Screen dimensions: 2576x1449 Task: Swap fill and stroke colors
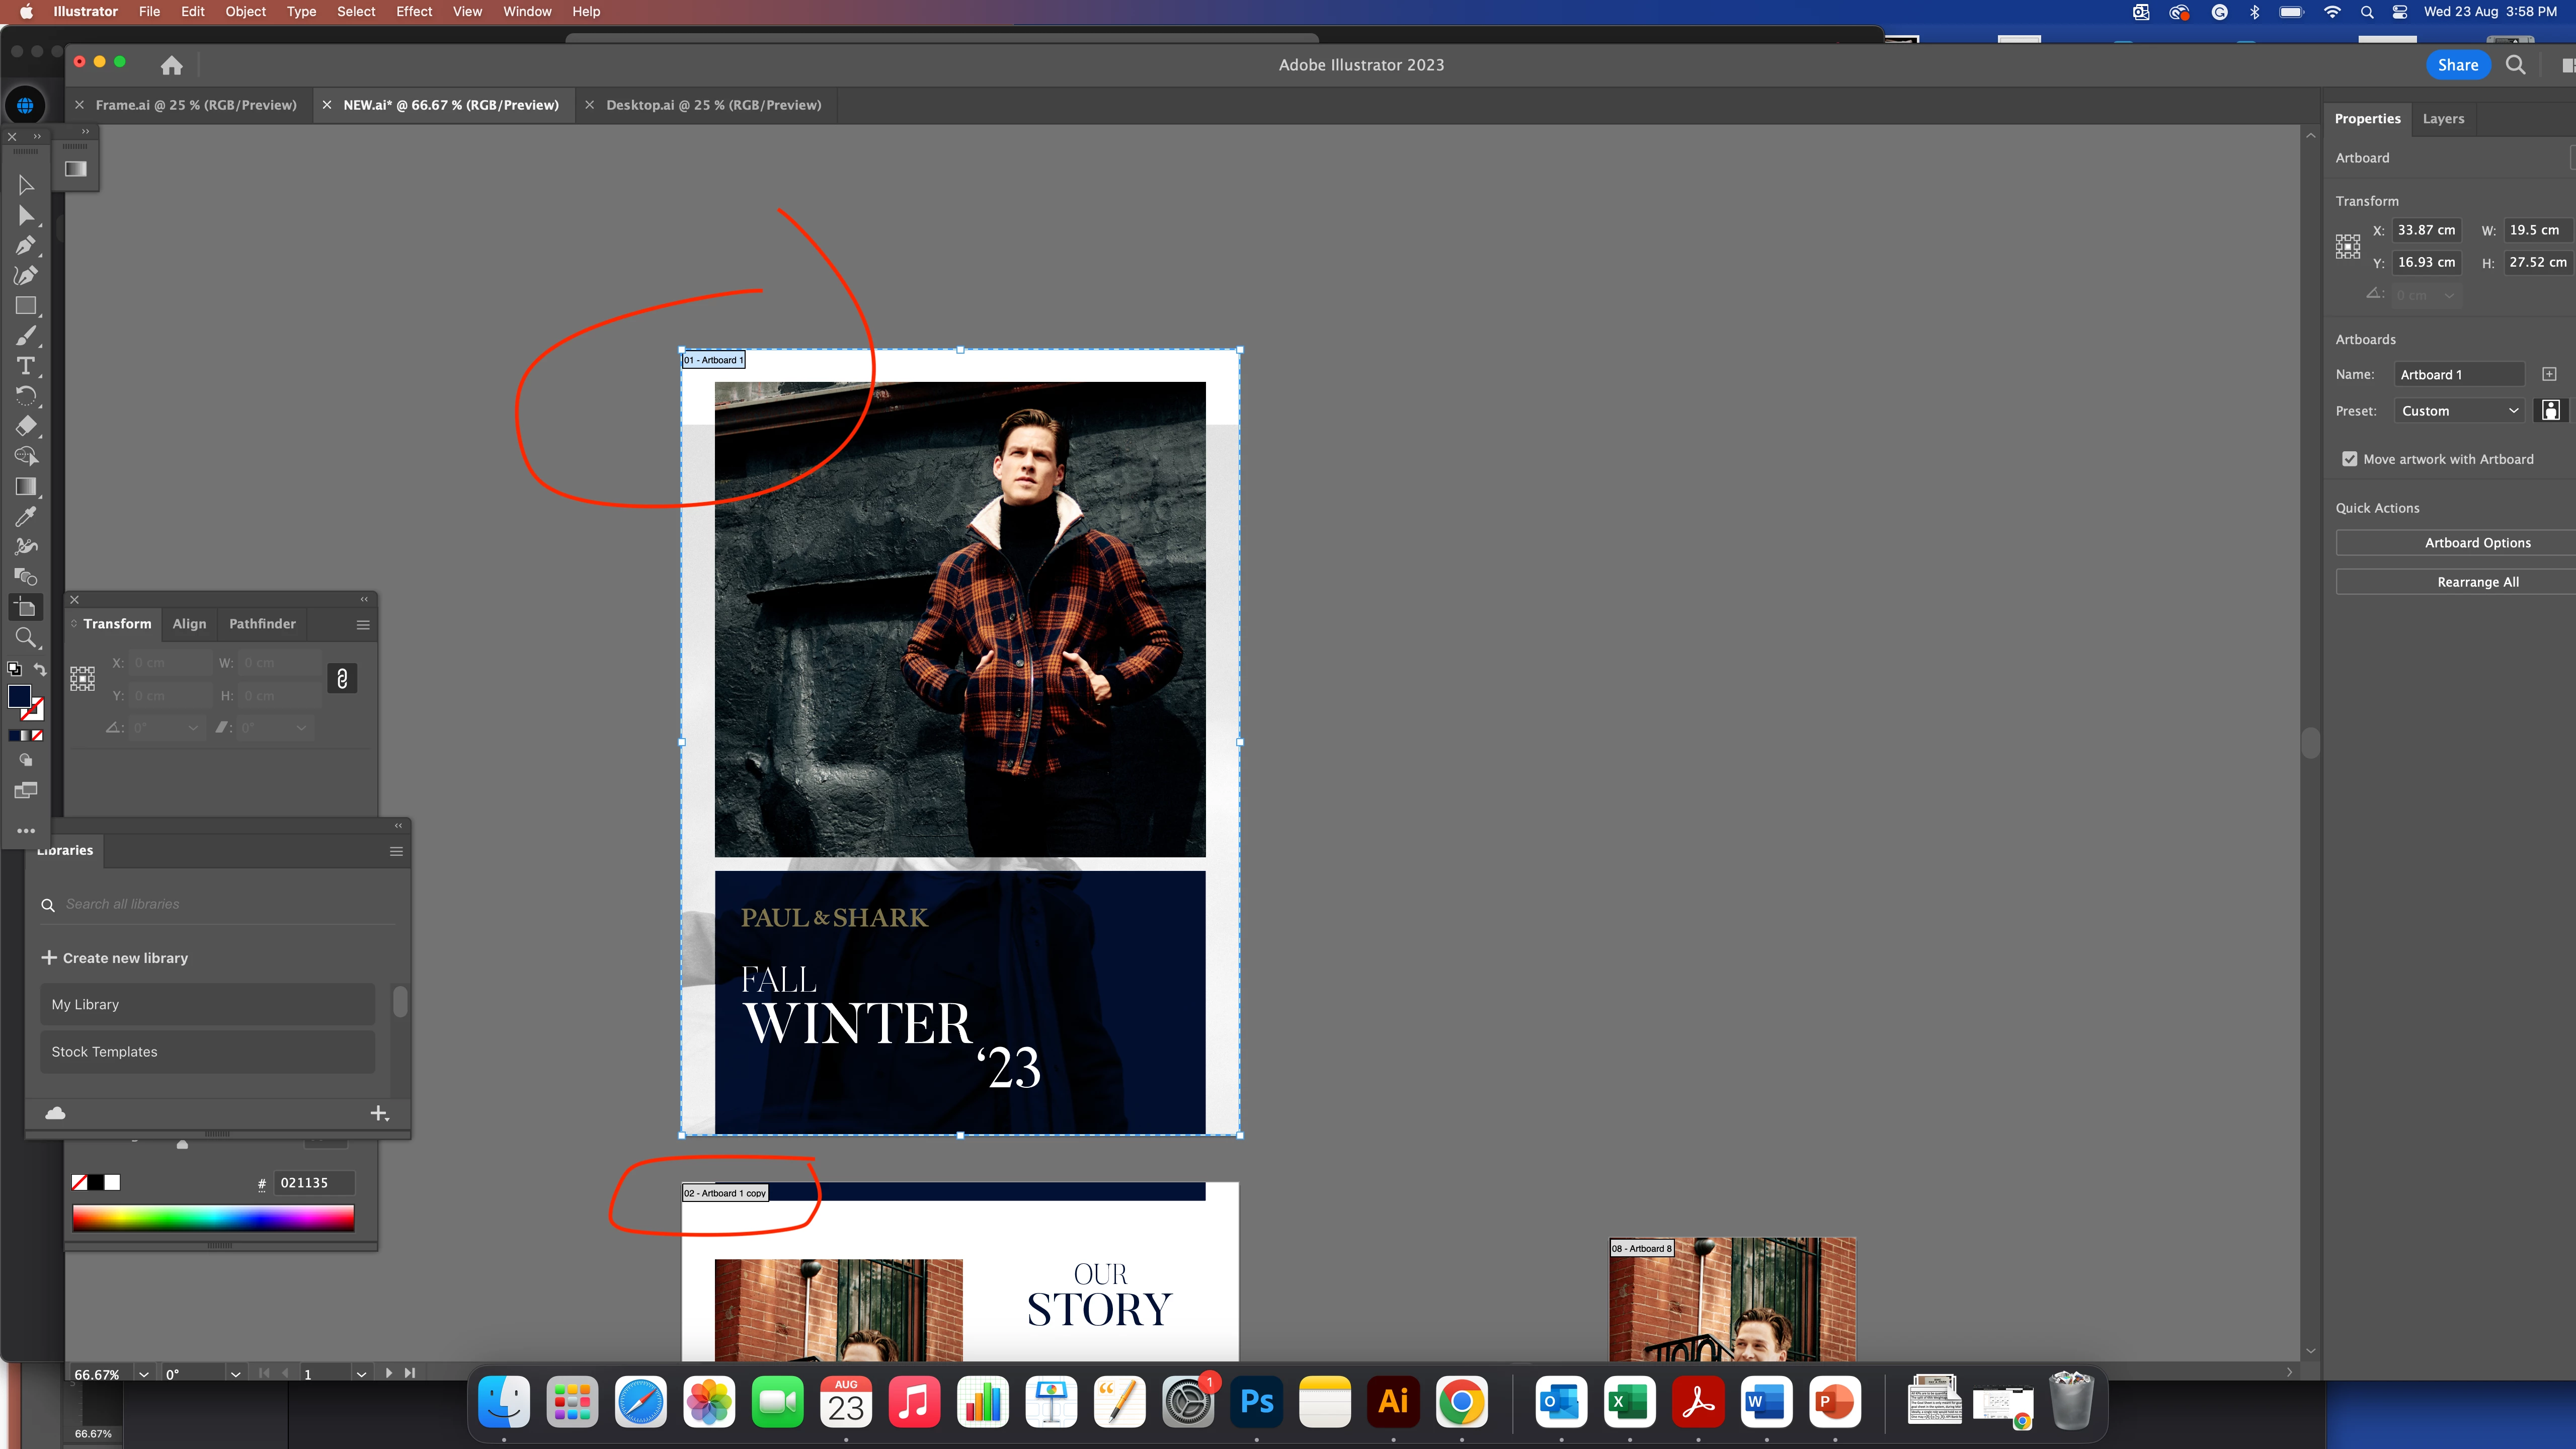tap(40, 669)
